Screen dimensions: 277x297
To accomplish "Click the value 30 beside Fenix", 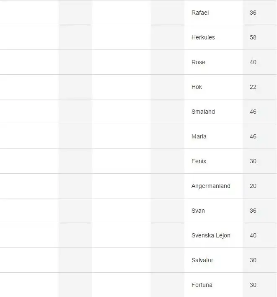I will pyautogui.click(x=253, y=161).
